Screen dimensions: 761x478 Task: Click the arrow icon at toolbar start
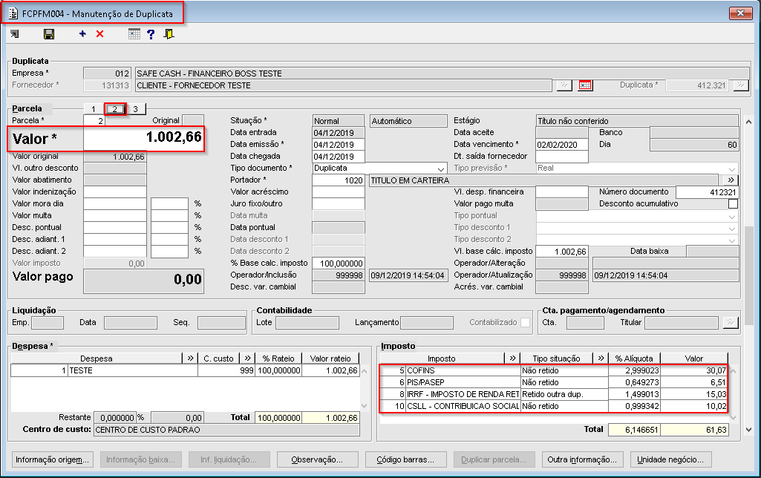coord(15,34)
